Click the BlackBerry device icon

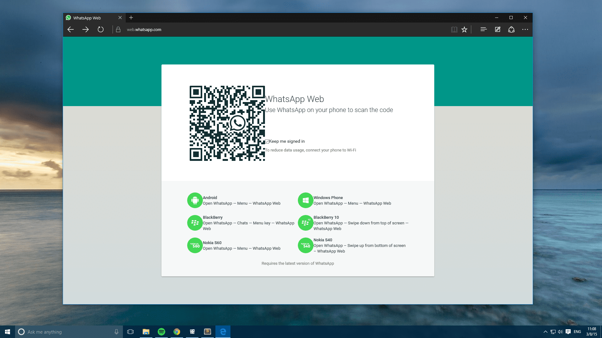[x=194, y=223]
